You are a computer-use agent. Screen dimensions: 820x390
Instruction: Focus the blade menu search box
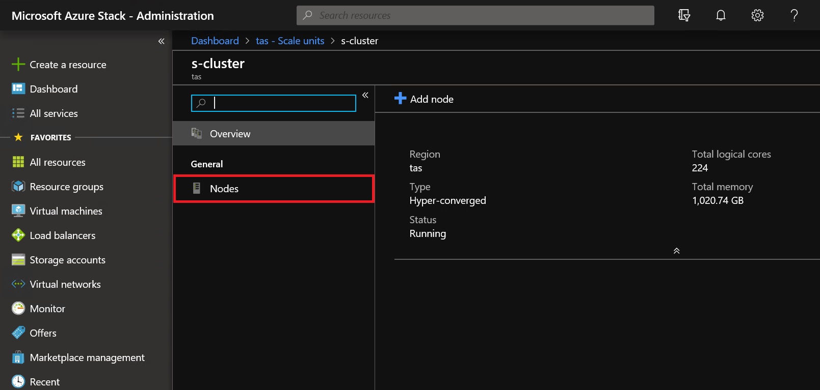click(274, 103)
